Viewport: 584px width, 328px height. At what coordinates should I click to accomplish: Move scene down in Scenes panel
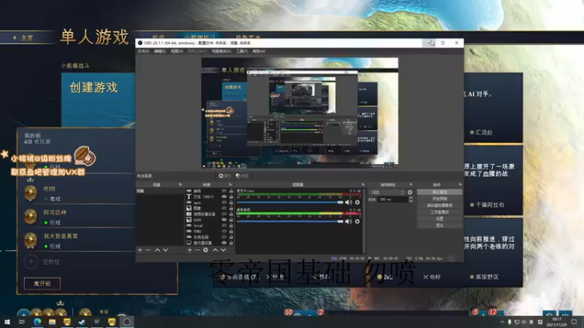166,250
